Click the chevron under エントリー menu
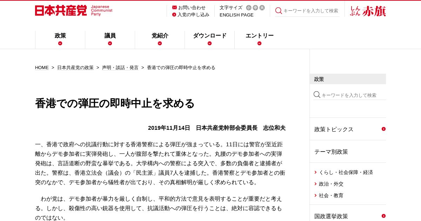 point(260,43)
